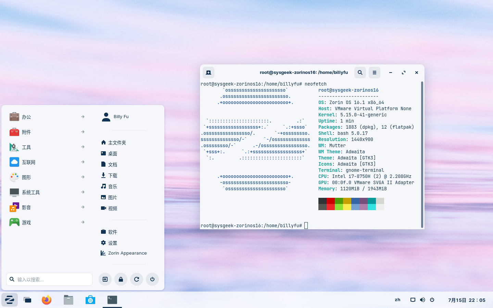Open the Files manager taskbar icon

[68, 300]
